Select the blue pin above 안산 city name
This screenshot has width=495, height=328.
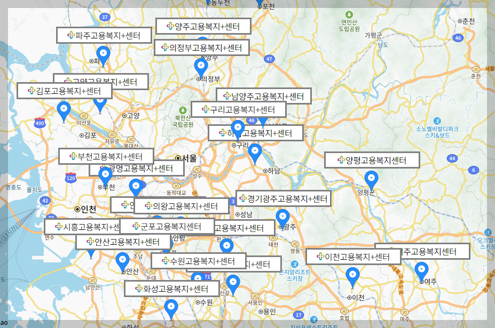pyautogui.click(x=122, y=262)
